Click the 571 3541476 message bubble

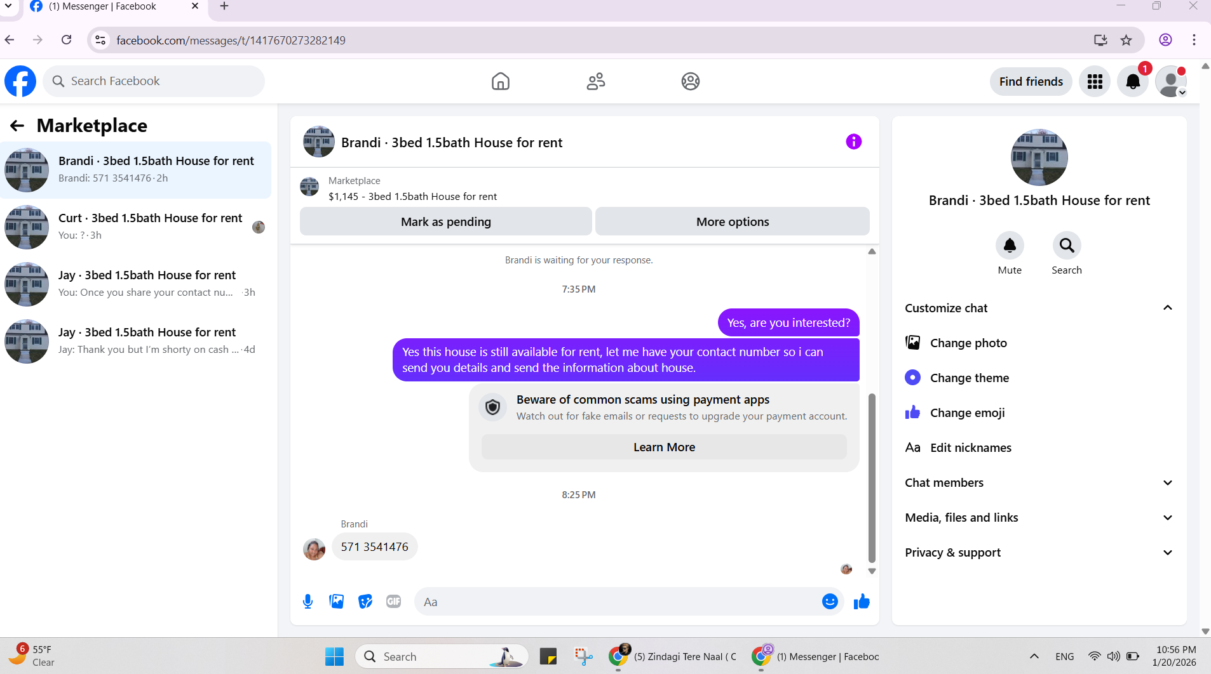[375, 547]
